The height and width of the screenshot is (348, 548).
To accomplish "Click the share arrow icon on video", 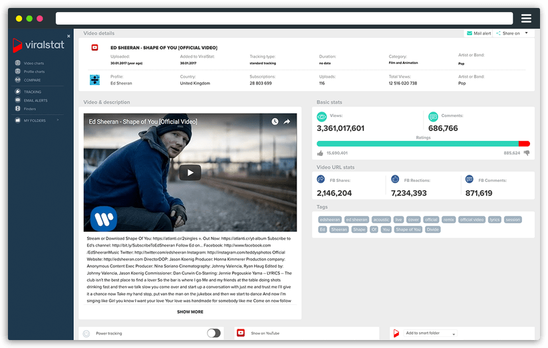I will (x=287, y=122).
